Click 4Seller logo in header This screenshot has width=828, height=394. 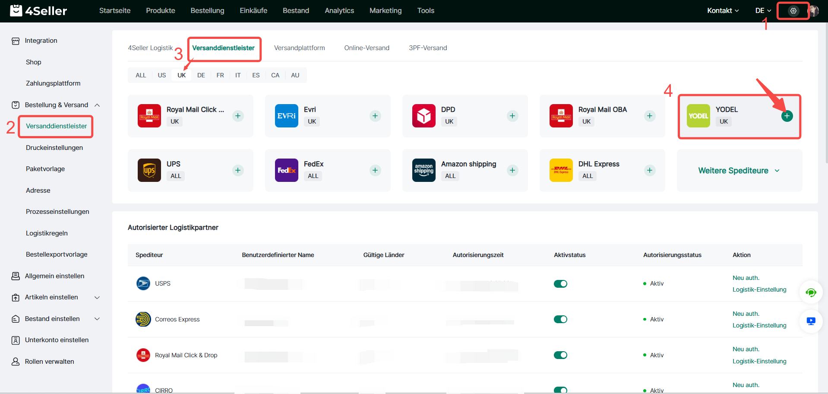[x=38, y=11]
